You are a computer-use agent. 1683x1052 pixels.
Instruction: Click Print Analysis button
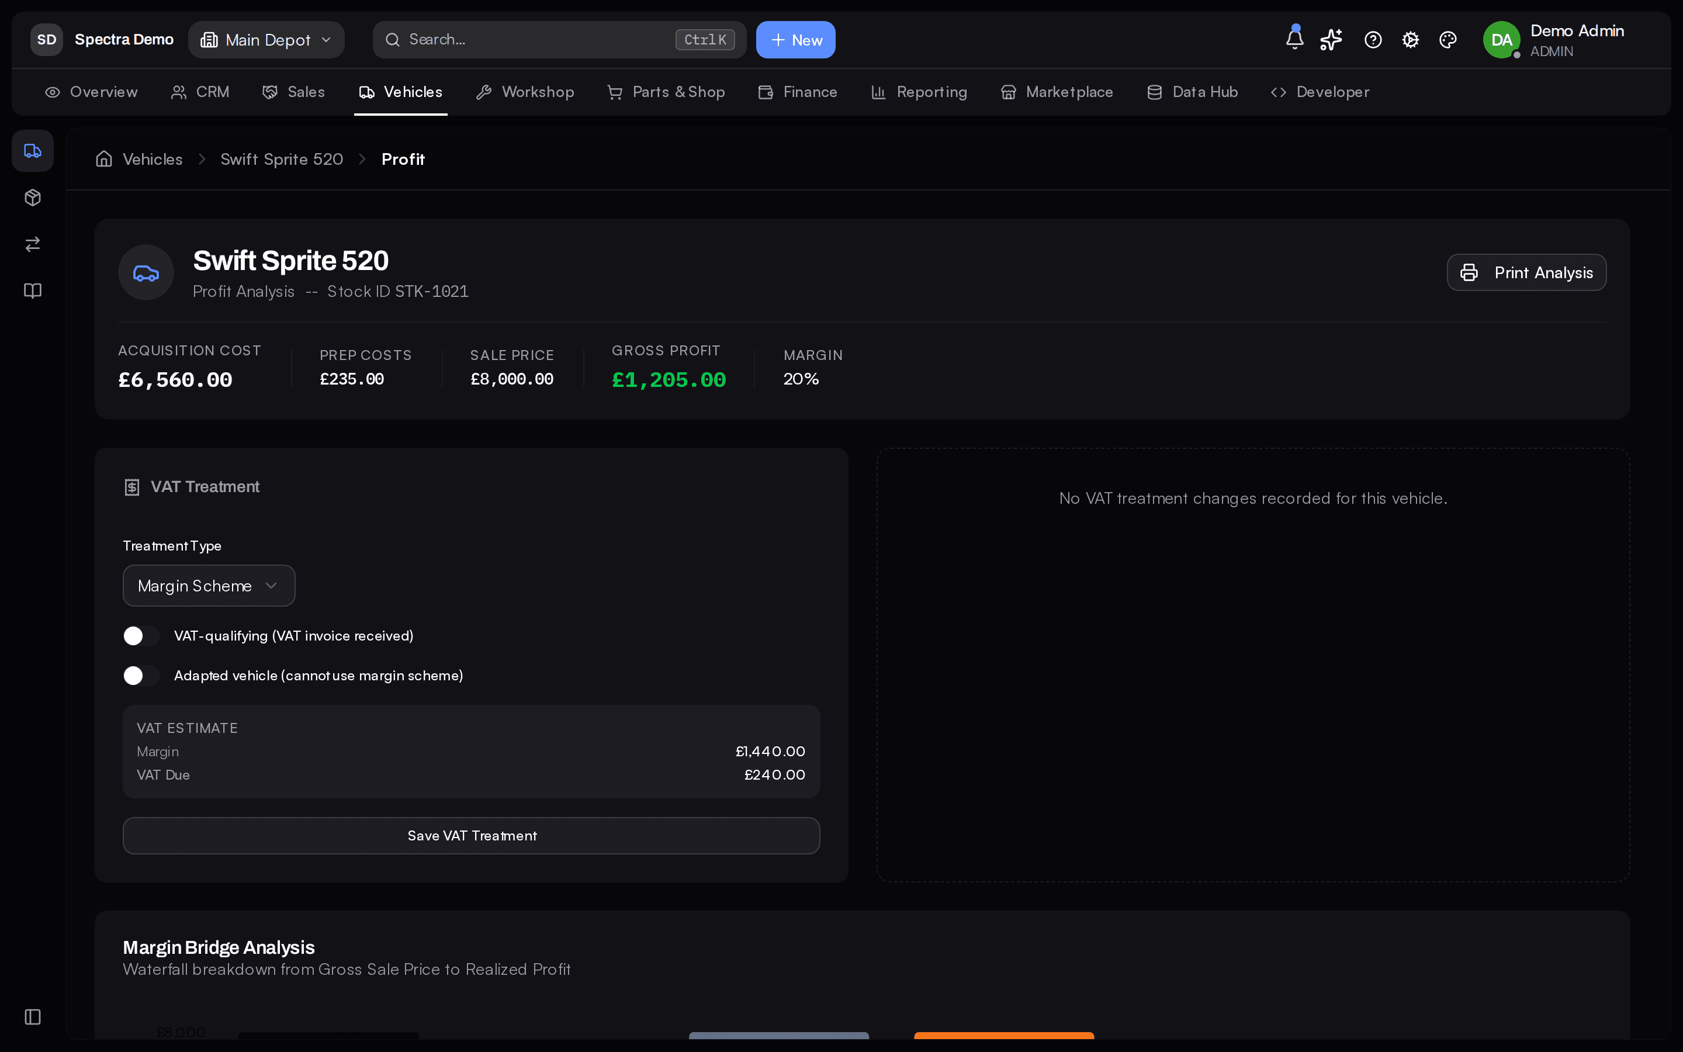[1526, 272]
